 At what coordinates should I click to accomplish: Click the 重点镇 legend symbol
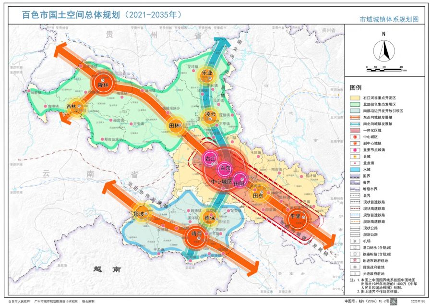[355, 163]
